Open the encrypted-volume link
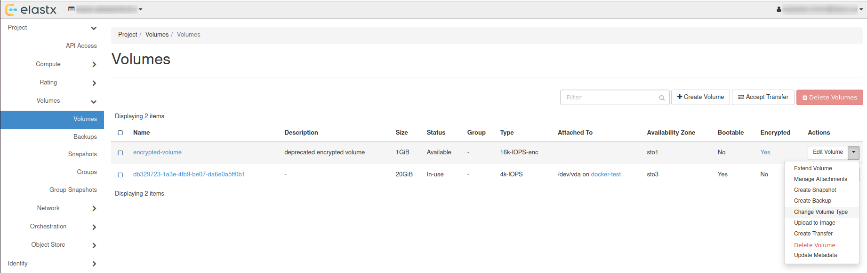The width and height of the screenshot is (867, 273). 157,152
